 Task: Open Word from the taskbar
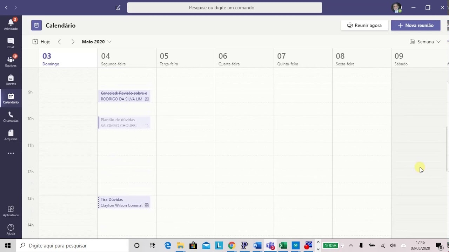[x=257, y=246]
